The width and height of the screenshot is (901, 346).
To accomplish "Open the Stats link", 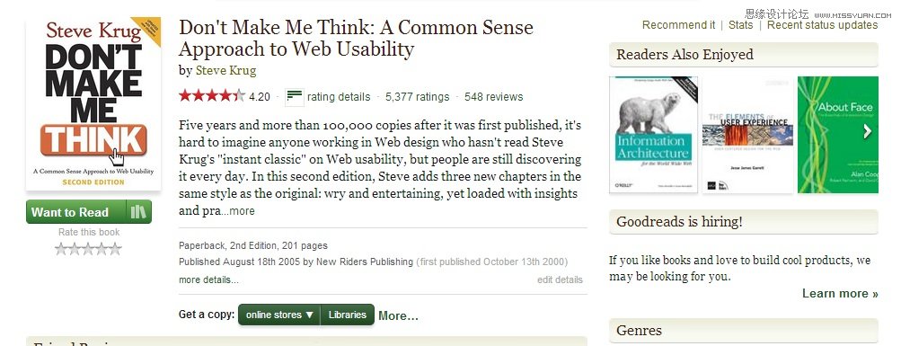I will pos(741,25).
